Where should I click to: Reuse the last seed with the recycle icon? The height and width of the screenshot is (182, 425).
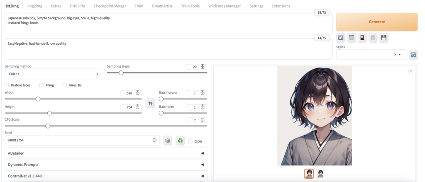(x=180, y=141)
